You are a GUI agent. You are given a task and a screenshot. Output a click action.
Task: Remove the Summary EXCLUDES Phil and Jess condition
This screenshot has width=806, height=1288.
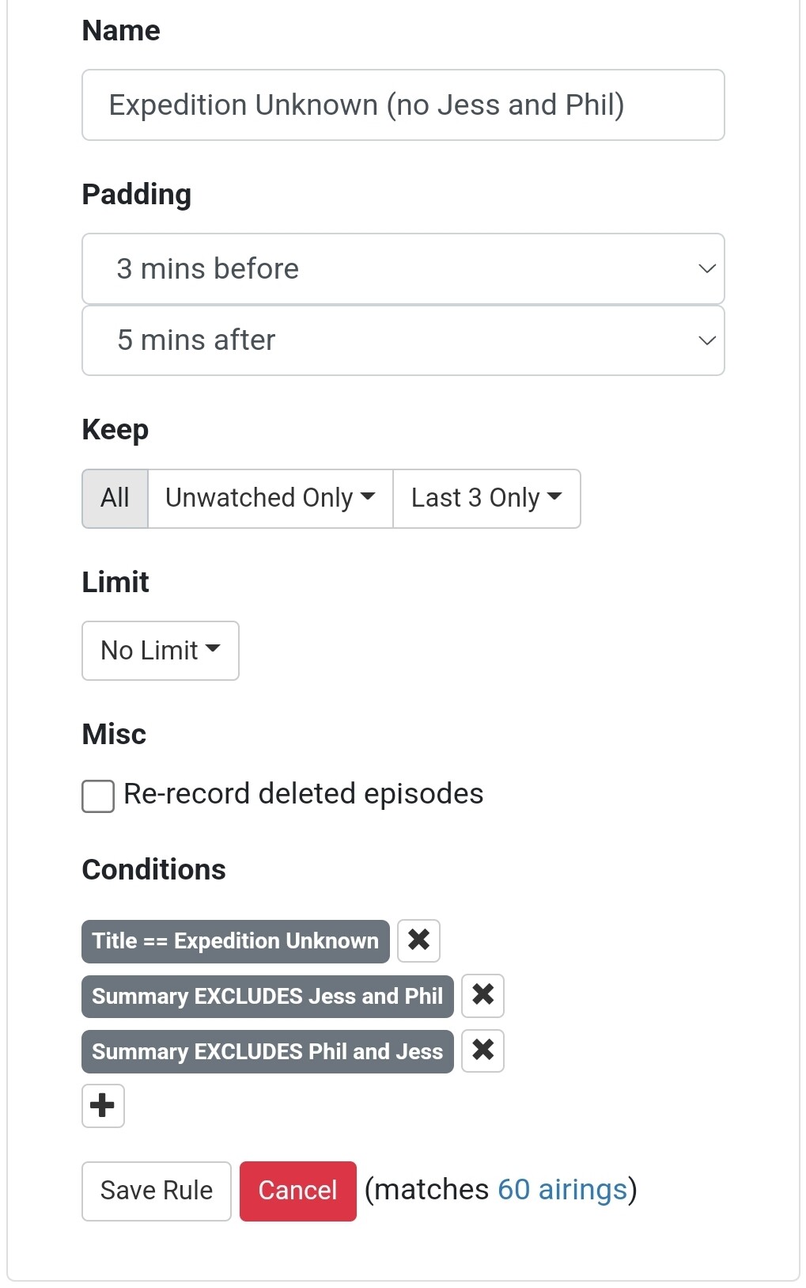click(x=482, y=1051)
